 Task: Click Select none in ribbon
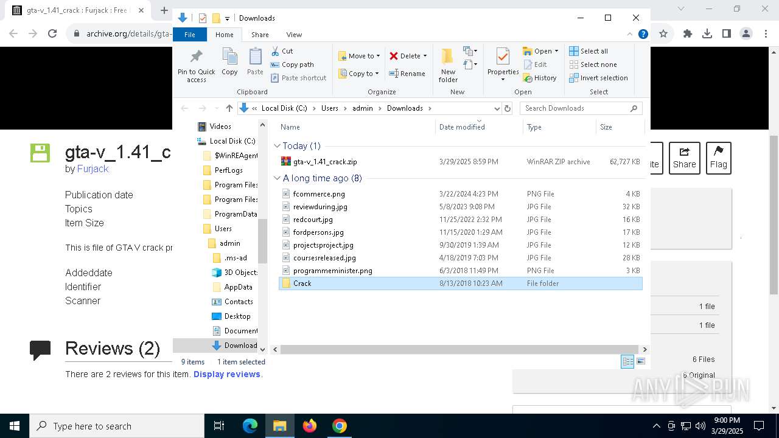point(593,64)
